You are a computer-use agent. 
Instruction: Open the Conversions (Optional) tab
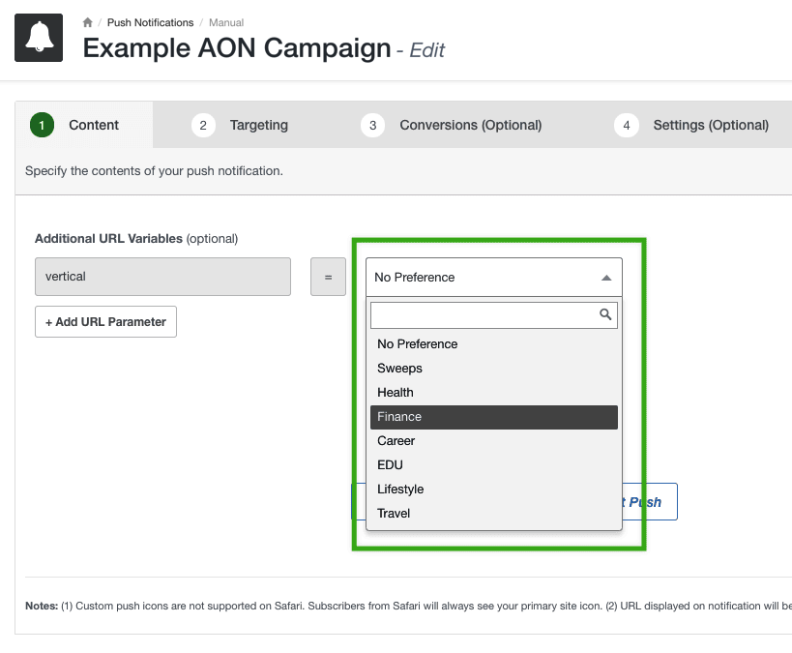coord(470,125)
